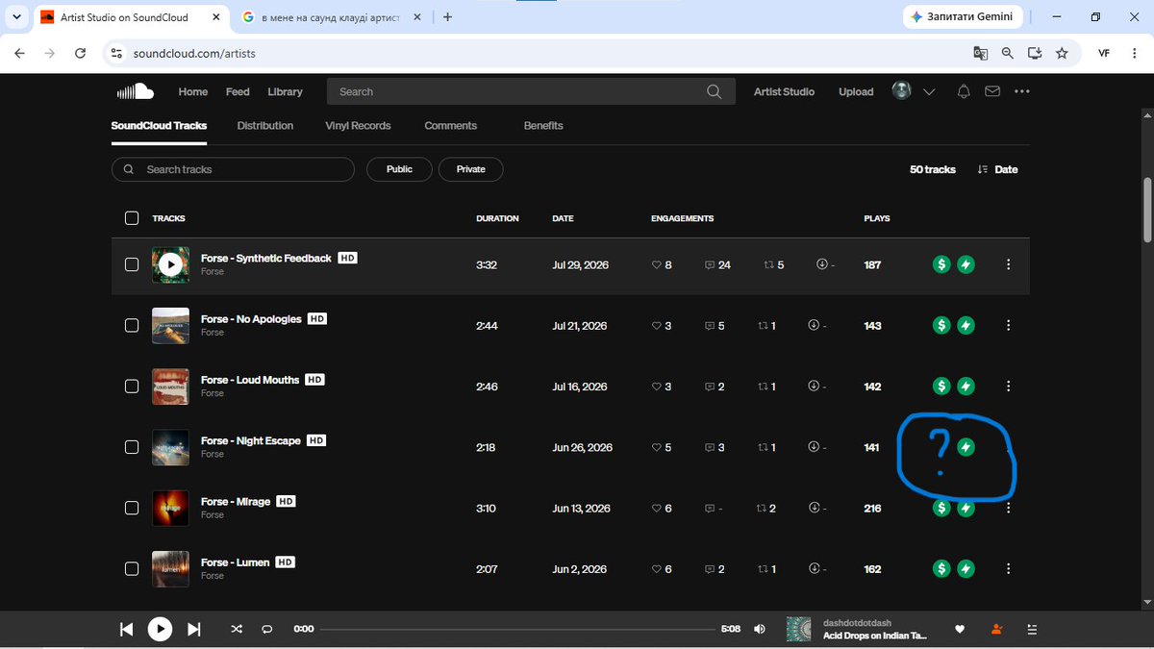The width and height of the screenshot is (1154, 649).
Task: Click the browser translate page icon
Action: click(x=980, y=54)
